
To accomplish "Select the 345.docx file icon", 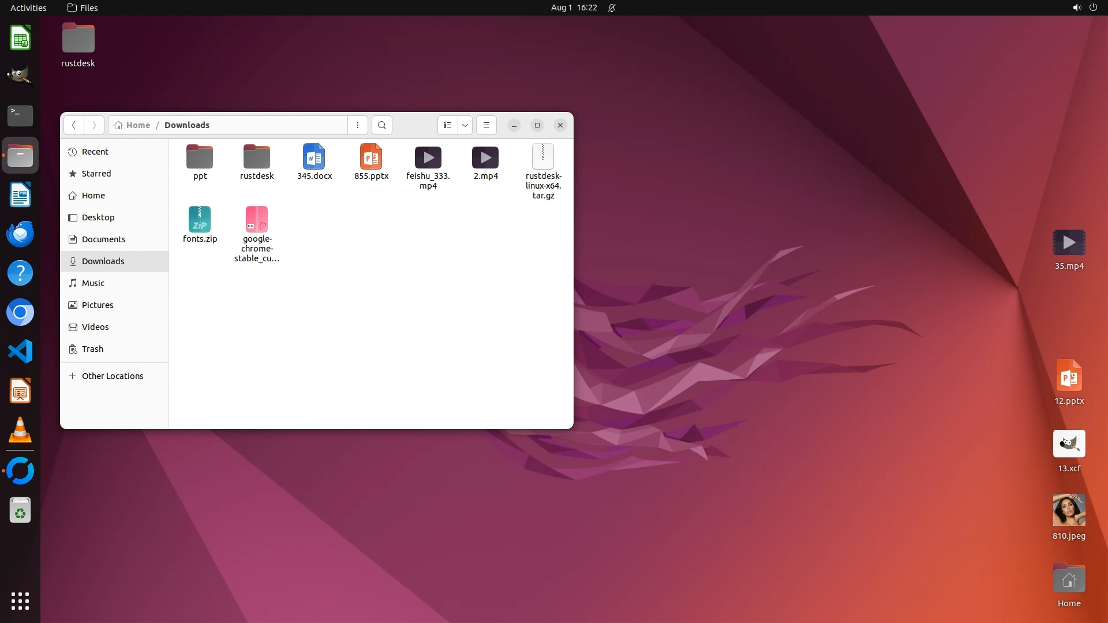I will click(x=314, y=157).
